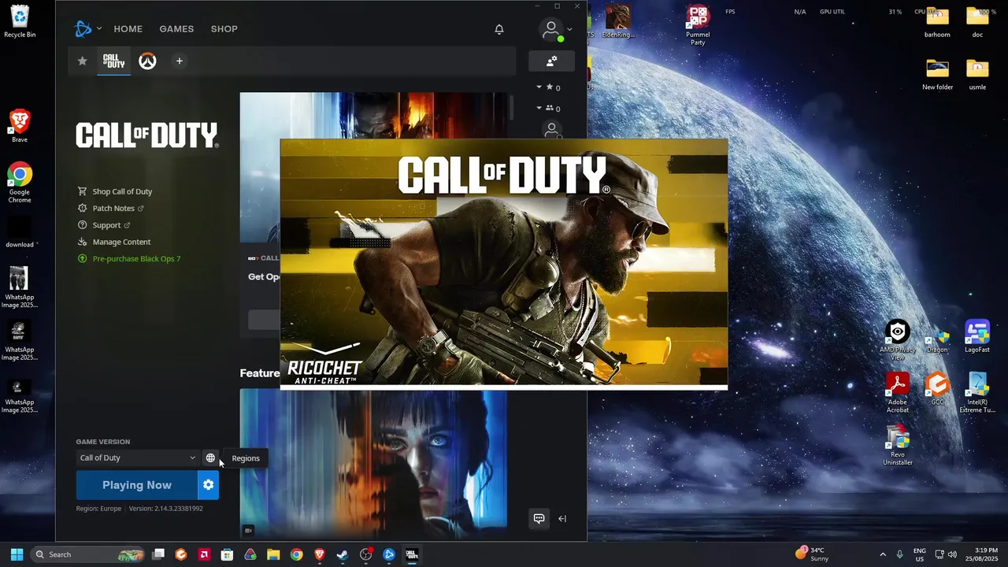Viewport: 1008px width, 567px height.
Task: Open the SHOP tab
Action: (x=224, y=29)
